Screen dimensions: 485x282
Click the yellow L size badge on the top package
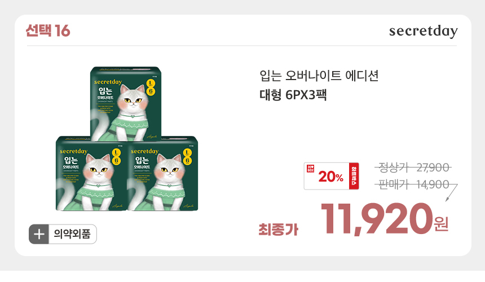coord(150,83)
